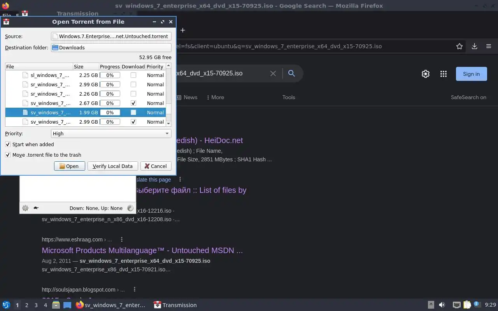Click SafeSearch on label
This screenshot has width=498, height=311.
468,97
